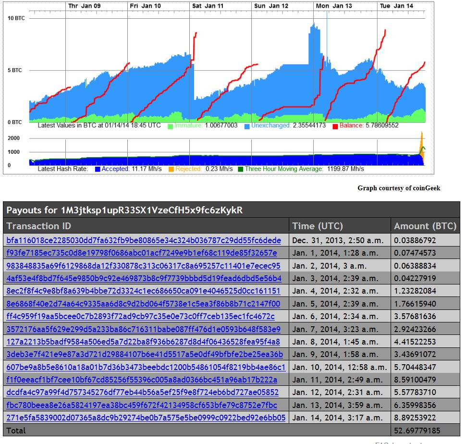Viewport: 467px width, 444px height.
Task: Click the "Time (UTC)" column header
Action: [318, 226]
